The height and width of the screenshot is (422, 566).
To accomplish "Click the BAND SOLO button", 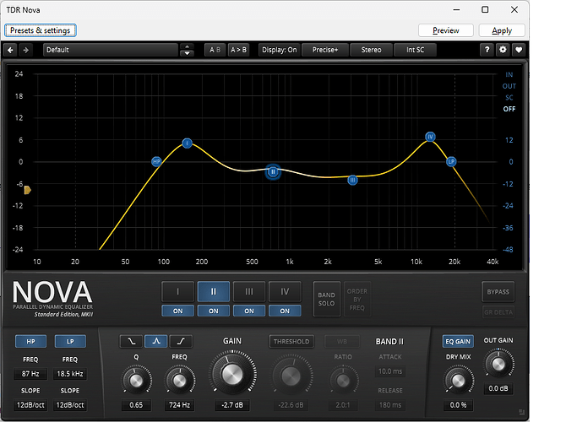I will [x=326, y=299].
